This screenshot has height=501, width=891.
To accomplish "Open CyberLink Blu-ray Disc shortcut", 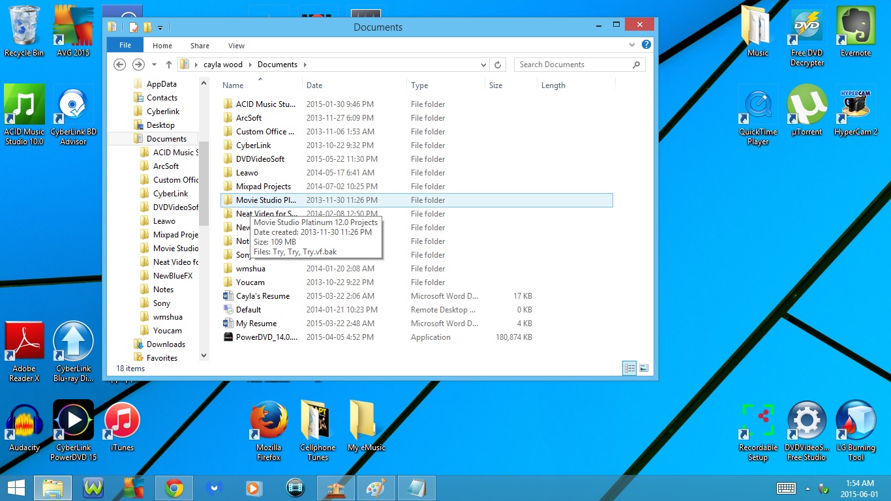I will click(x=73, y=351).
